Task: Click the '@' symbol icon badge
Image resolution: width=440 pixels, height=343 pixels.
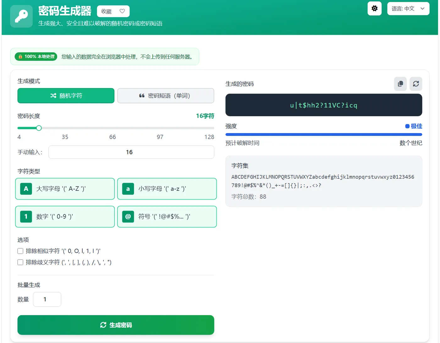Action: [128, 217]
